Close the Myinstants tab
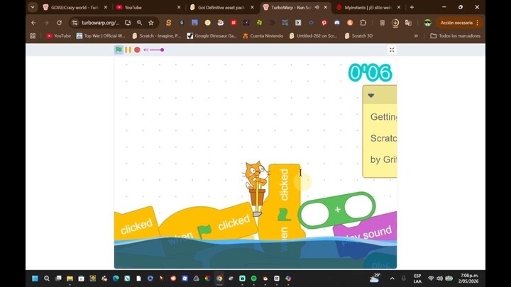511x287 pixels. 399,7
